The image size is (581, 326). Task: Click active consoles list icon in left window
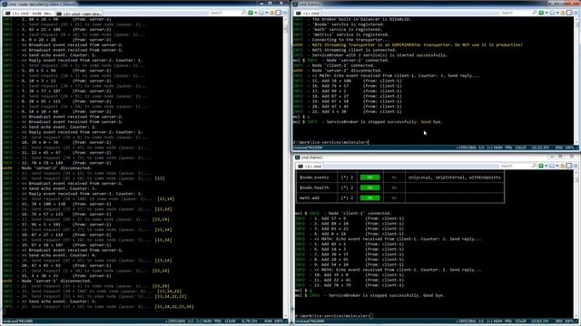point(261,13)
